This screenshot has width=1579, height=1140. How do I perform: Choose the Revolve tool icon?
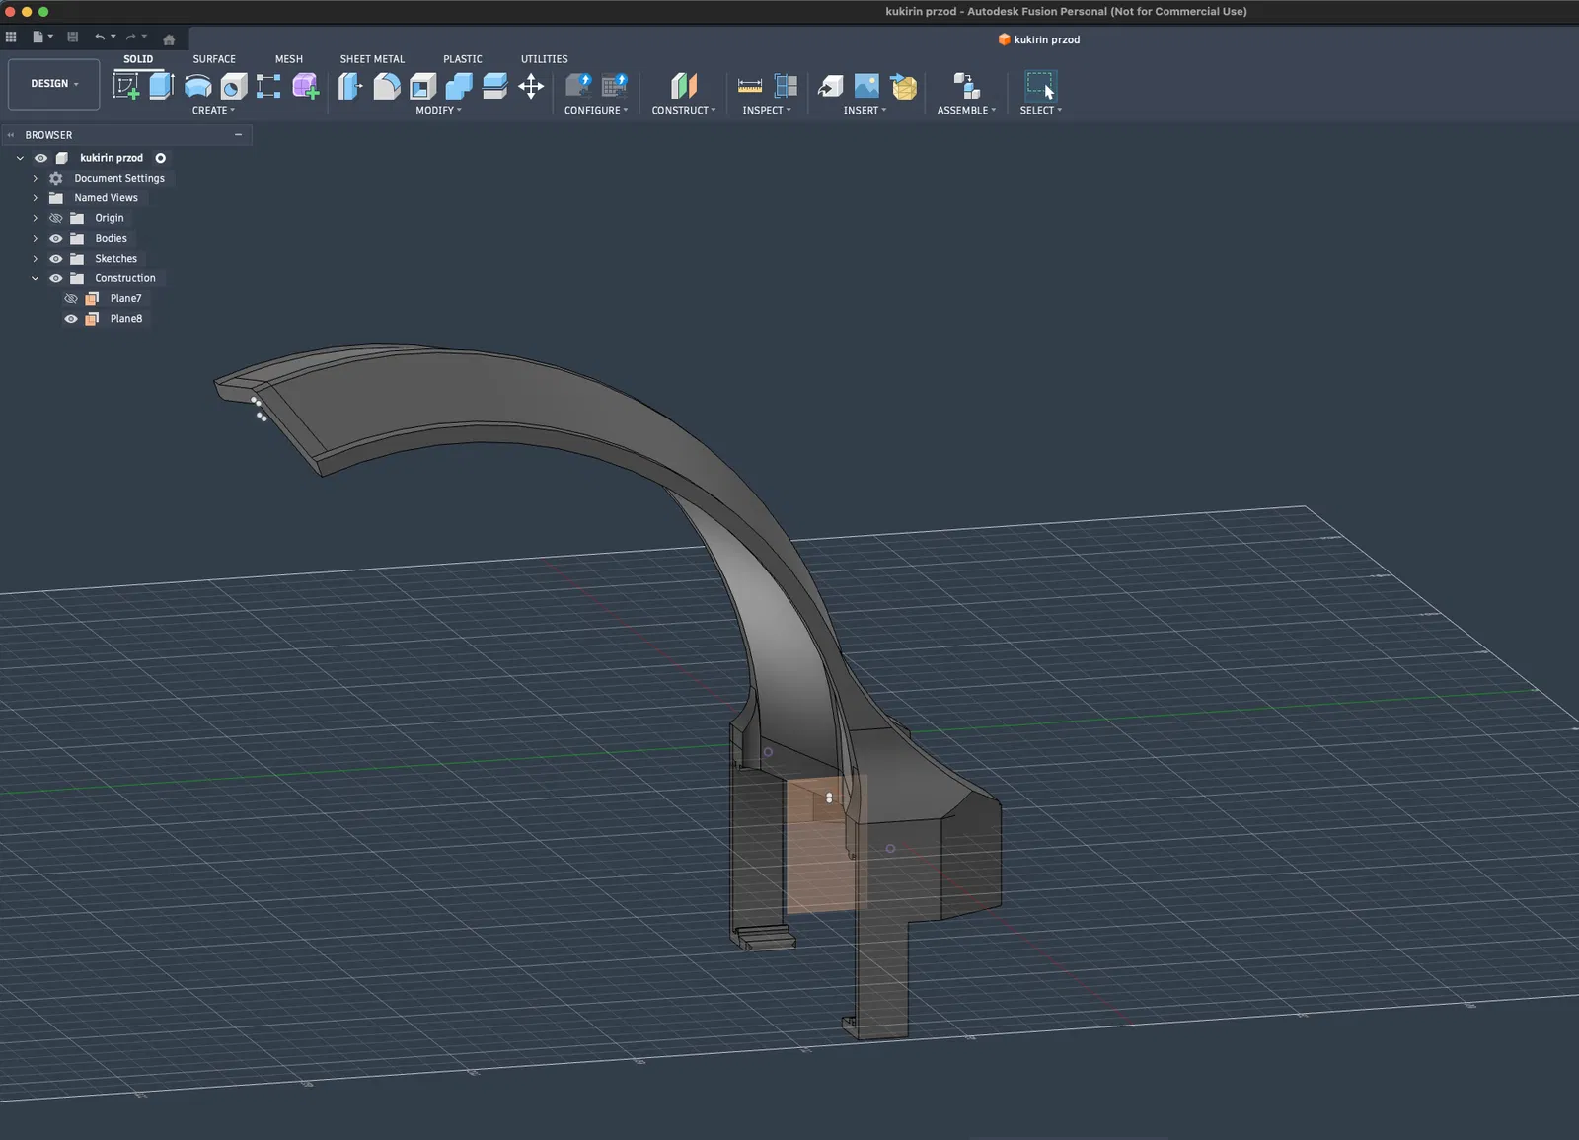[197, 86]
